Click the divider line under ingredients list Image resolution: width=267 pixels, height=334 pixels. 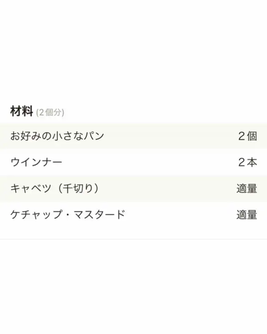coord(133,239)
